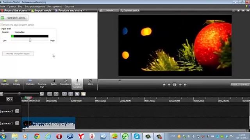The image size is (250, 140).
Task: Step backward in preview playback
Action: point(169,85)
